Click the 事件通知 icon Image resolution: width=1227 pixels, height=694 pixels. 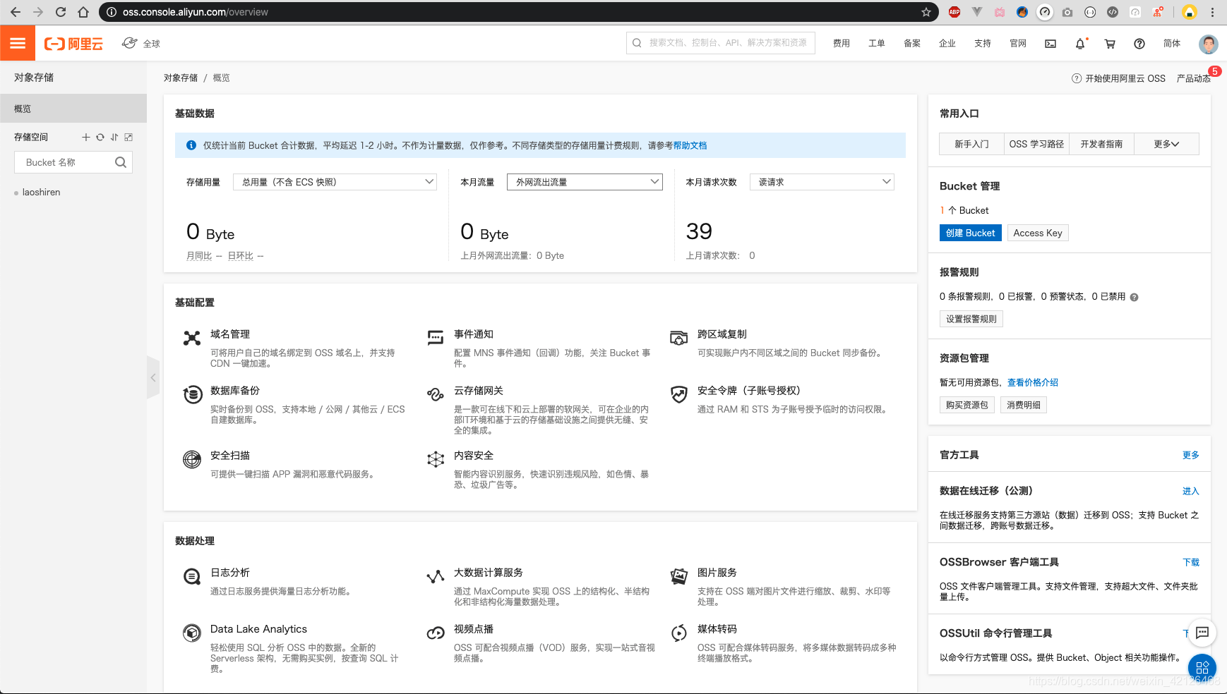(x=436, y=338)
